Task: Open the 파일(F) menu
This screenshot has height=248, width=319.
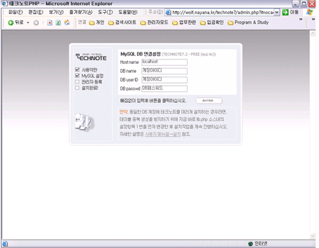Action: pyautogui.click(x=15, y=12)
